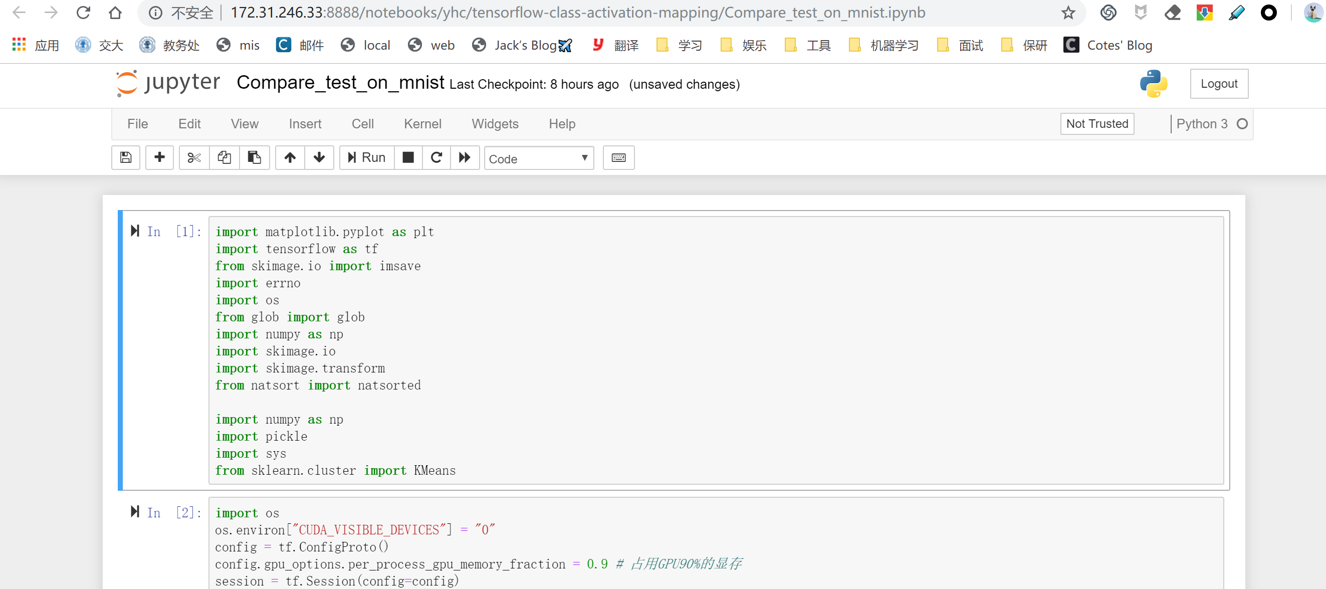Cut selected cells with scissors icon
This screenshot has height=589, width=1326.
coord(194,157)
